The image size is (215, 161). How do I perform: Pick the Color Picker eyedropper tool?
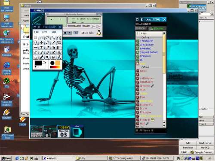click(x=47, y=48)
